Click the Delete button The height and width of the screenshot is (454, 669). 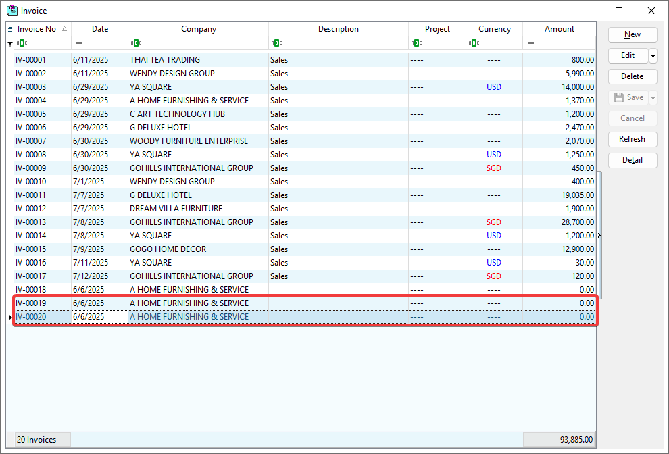click(x=633, y=76)
